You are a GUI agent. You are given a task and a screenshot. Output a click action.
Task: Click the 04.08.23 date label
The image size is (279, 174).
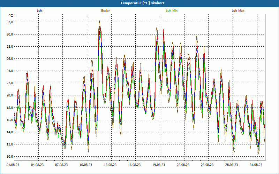click(37, 165)
